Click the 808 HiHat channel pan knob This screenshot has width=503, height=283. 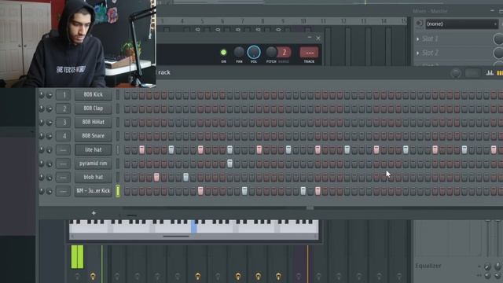[x=42, y=123]
